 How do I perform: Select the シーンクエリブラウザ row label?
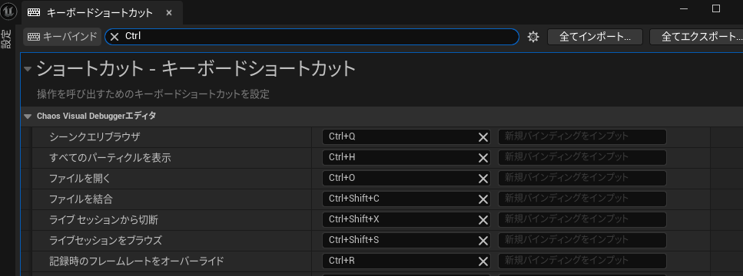[x=95, y=137]
